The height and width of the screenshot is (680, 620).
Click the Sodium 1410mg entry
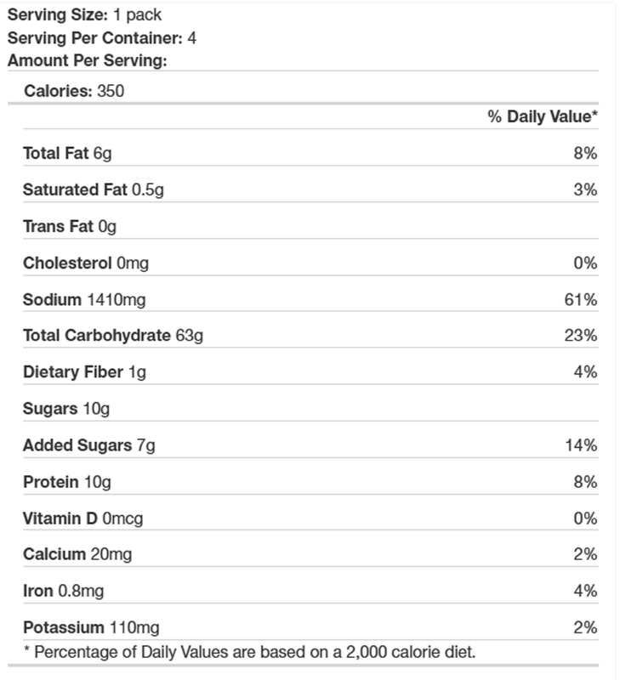point(84,300)
